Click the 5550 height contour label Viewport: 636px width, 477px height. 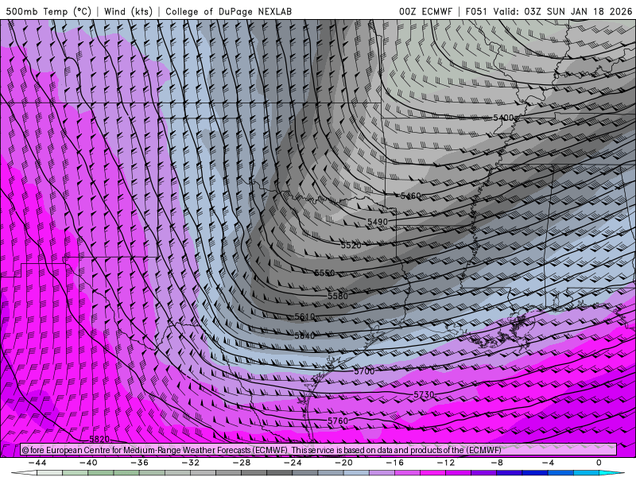(324, 273)
